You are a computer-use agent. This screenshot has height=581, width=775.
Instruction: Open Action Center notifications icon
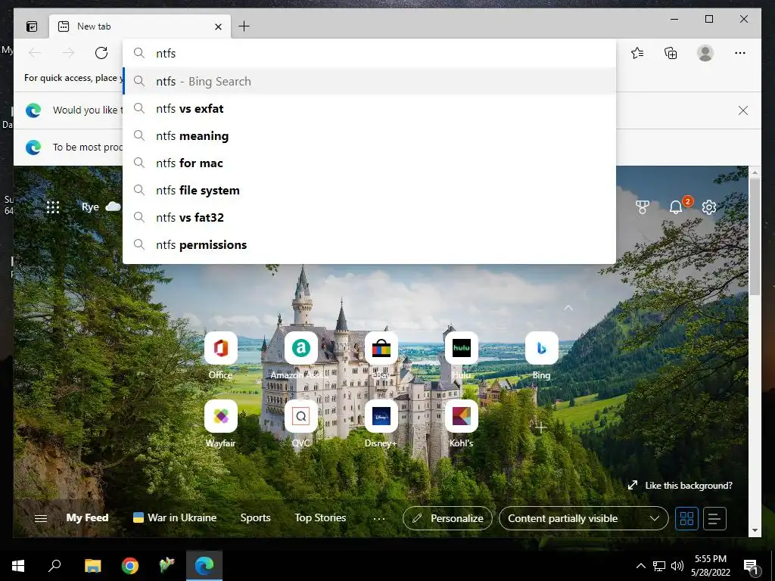click(752, 567)
